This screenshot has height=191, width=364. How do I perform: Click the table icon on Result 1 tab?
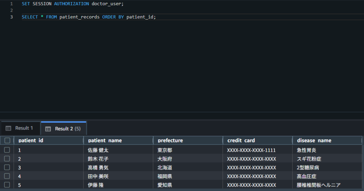(9, 128)
